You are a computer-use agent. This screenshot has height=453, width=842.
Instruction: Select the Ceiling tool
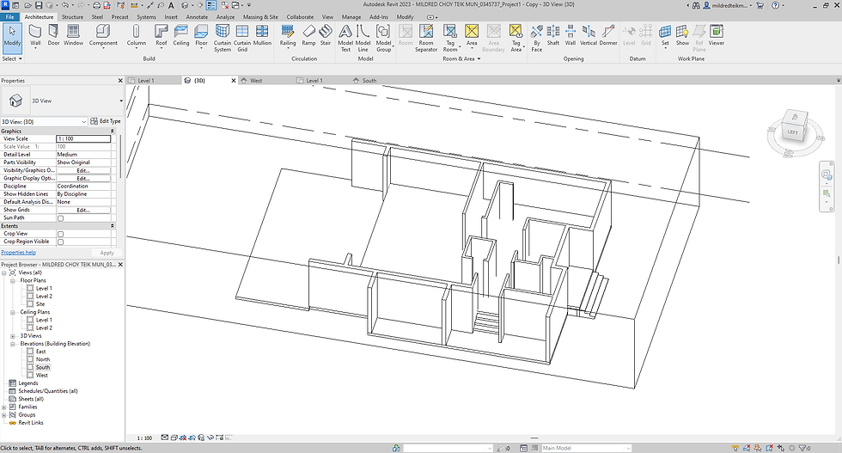click(181, 35)
